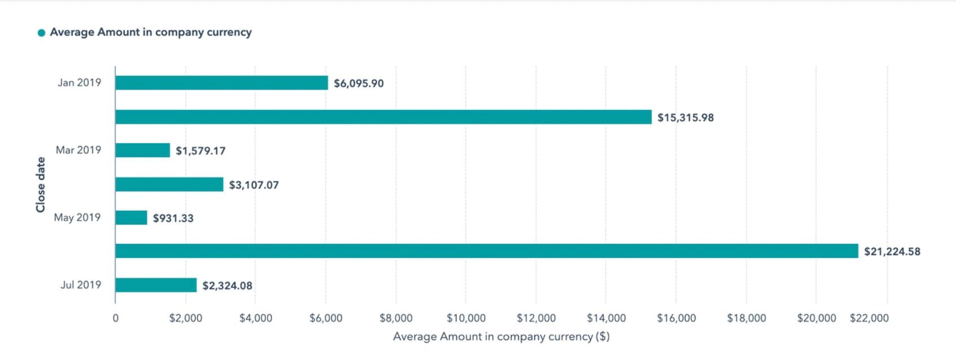Click the $6,095.90 data label
Image resolution: width=956 pixels, height=356 pixels.
(x=358, y=83)
